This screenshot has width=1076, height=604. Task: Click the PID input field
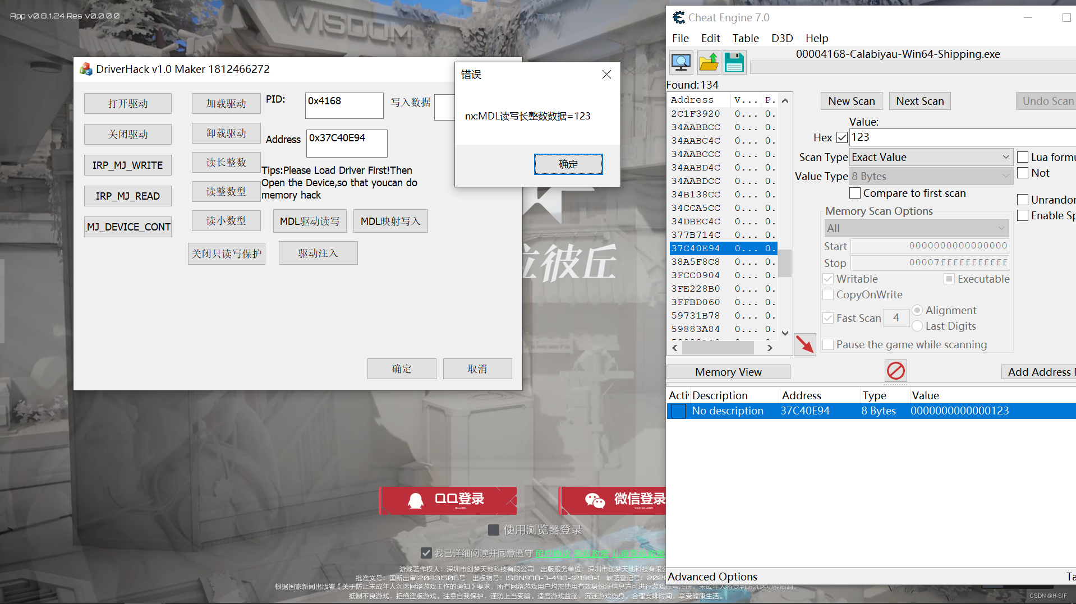pyautogui.click(x=344, y=105)
